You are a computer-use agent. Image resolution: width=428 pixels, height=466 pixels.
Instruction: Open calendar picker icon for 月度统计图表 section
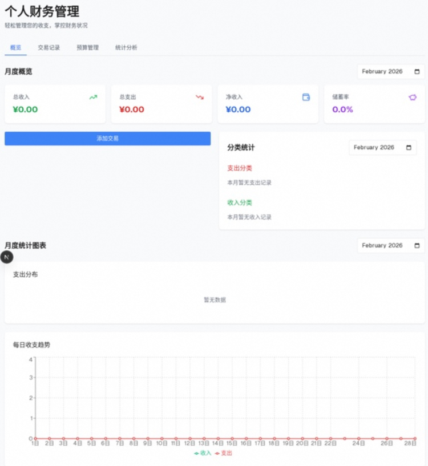pyautogui.click(x=417, y=246)
